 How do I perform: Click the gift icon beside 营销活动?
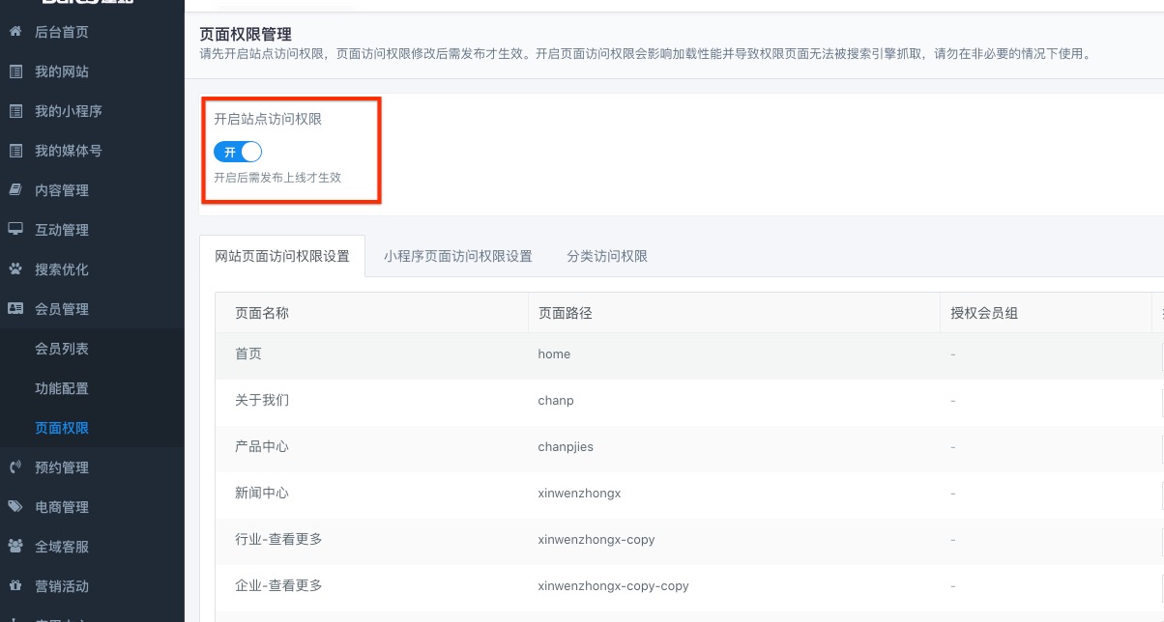(x=15, y=586)
